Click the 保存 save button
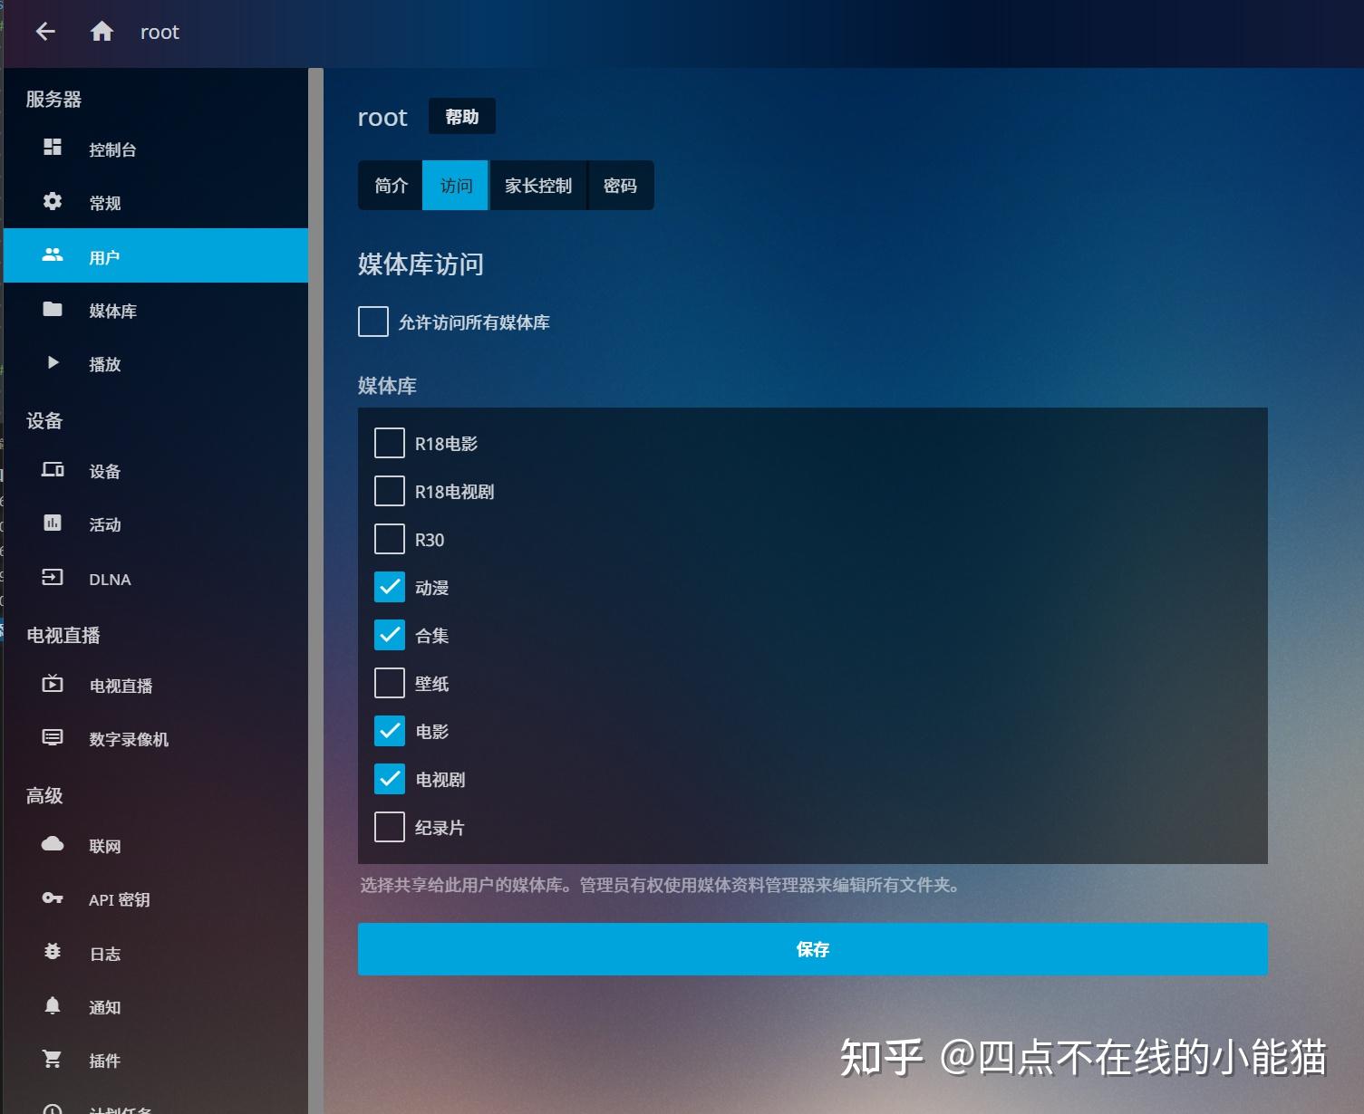Viewport: 1364px width, 1114px height. pos(812,949)
